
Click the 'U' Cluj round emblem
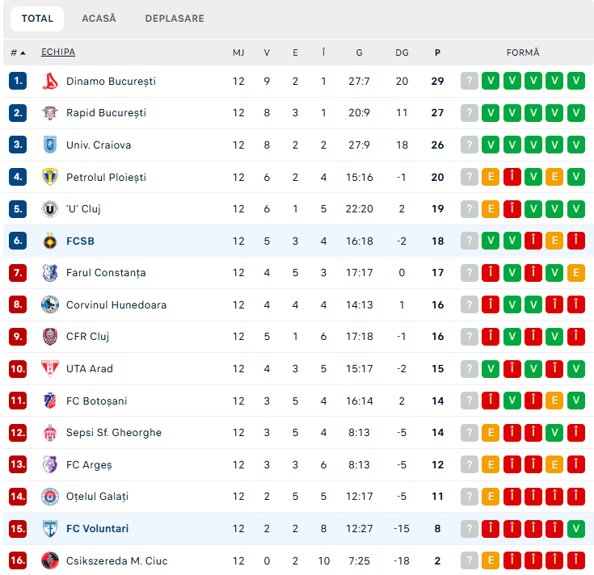[50, 209]
